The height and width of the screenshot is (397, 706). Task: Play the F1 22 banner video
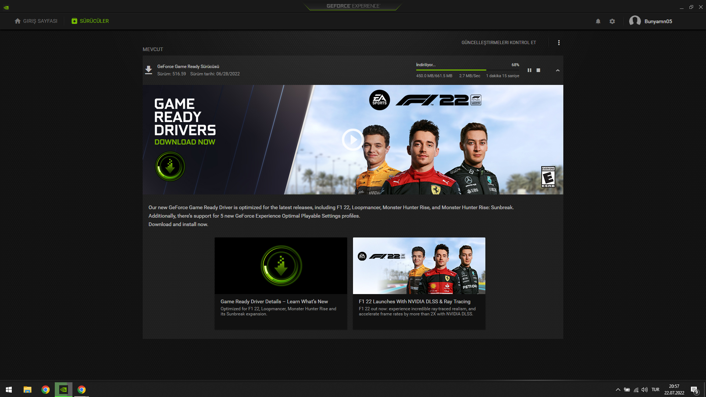click(352, 140)
